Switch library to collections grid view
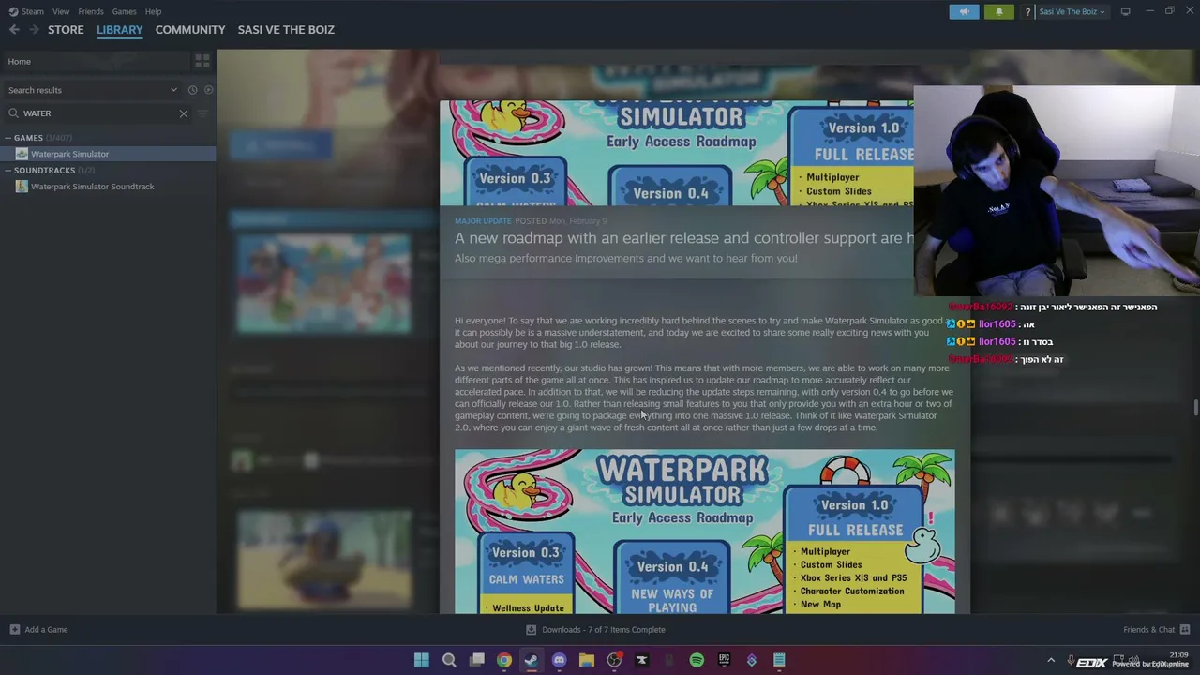1200x675 pixels. pyautogui.click(x=202, y=61)
